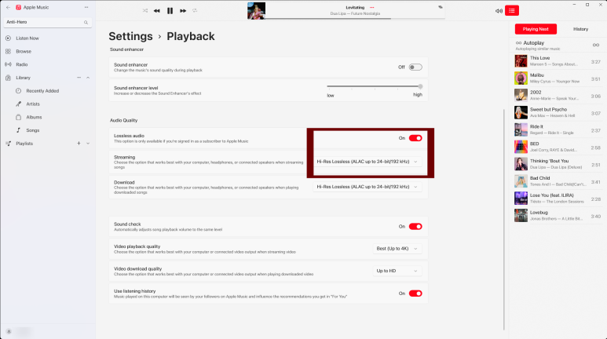Turn off Lossless audio switch

pyautogui.click(x=415, y=138)
